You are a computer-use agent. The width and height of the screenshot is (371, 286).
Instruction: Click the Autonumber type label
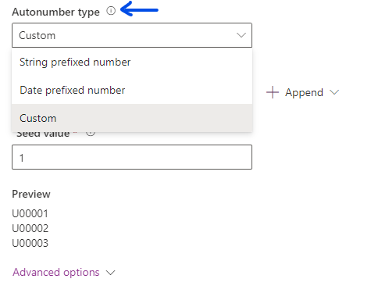(x=55, y=12)
